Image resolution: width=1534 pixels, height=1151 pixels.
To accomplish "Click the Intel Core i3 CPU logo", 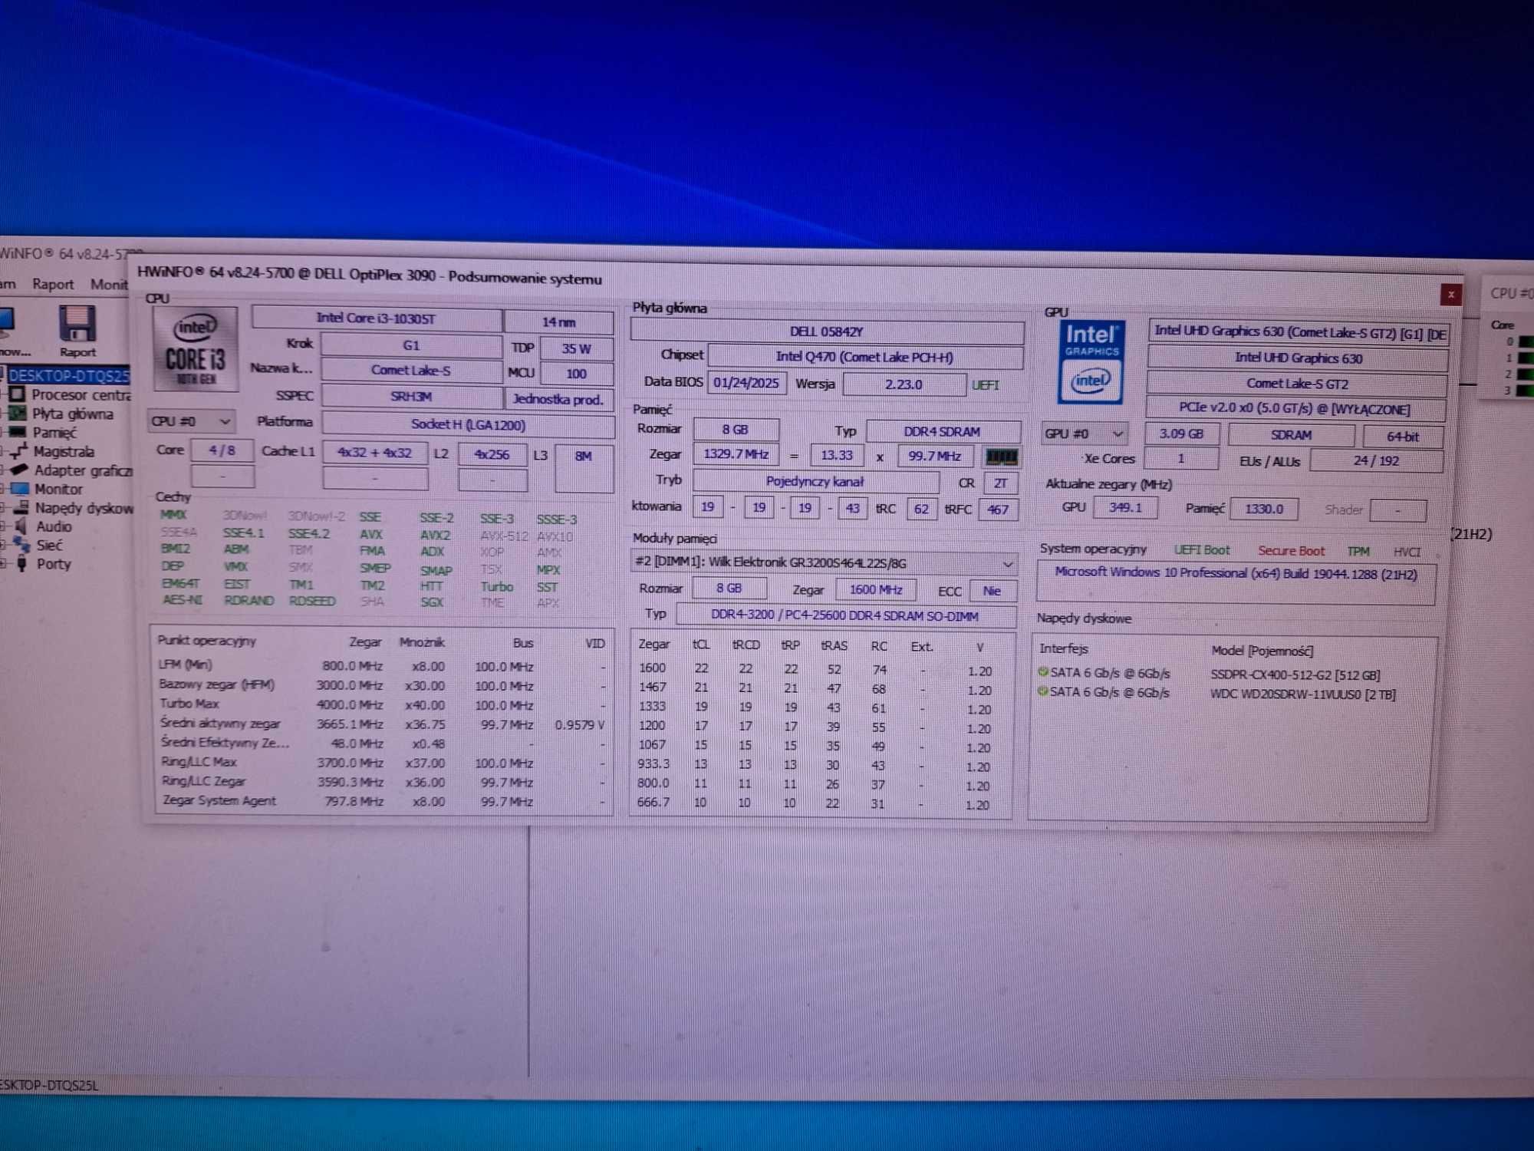I will point(195,348).
